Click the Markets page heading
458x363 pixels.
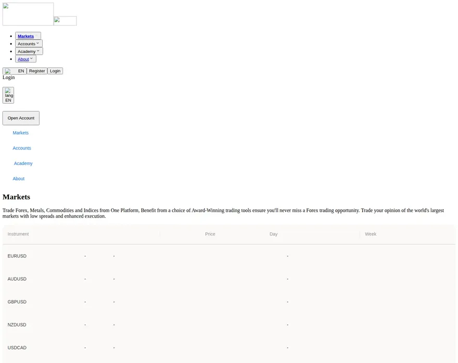click(16, 197)
